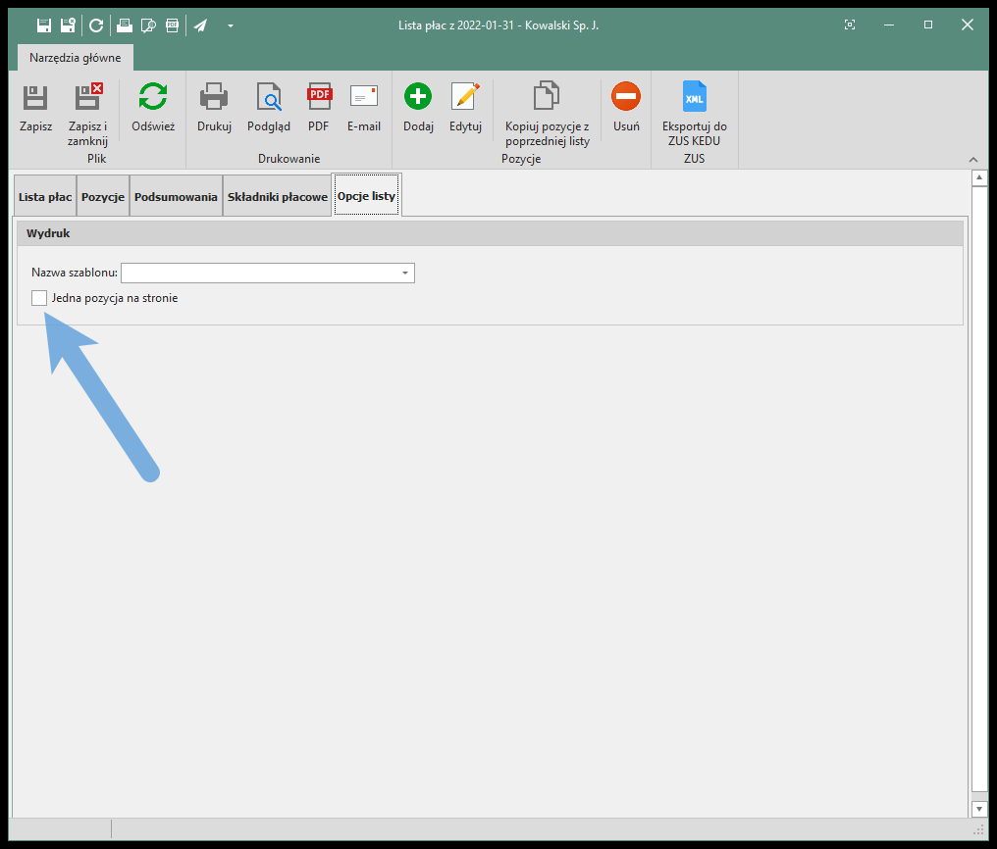The height and width of the screenshot is (849, 997).
Task: Click Kopiuj pozycje z poprzedniej listy
Action: point(547,97)
